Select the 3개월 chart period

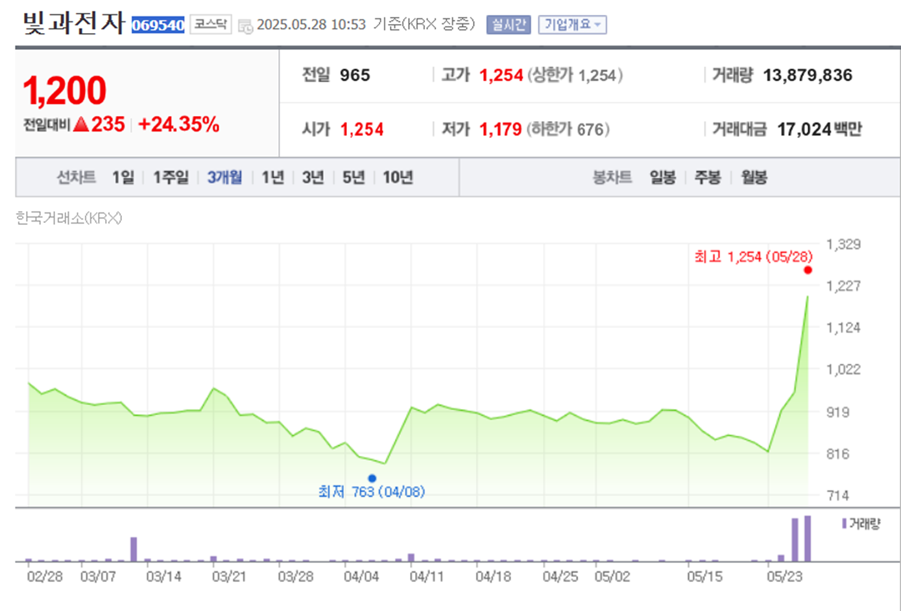224,178
